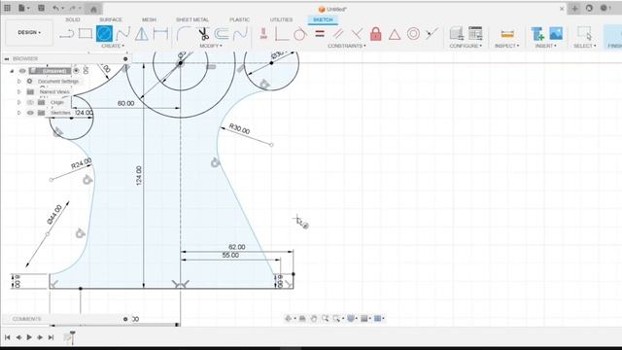Open the INSERT dropdown menu
The width and height of the screenshot is (622, 350).
pyautogui.click(x=546, y=46)
